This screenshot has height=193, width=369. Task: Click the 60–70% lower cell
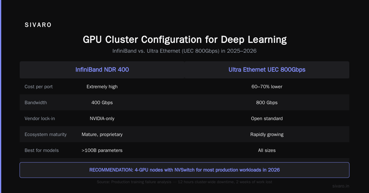pos(267,87)
